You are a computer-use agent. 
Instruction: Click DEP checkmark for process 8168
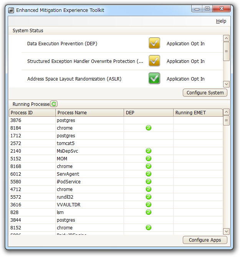pos(149,166)
